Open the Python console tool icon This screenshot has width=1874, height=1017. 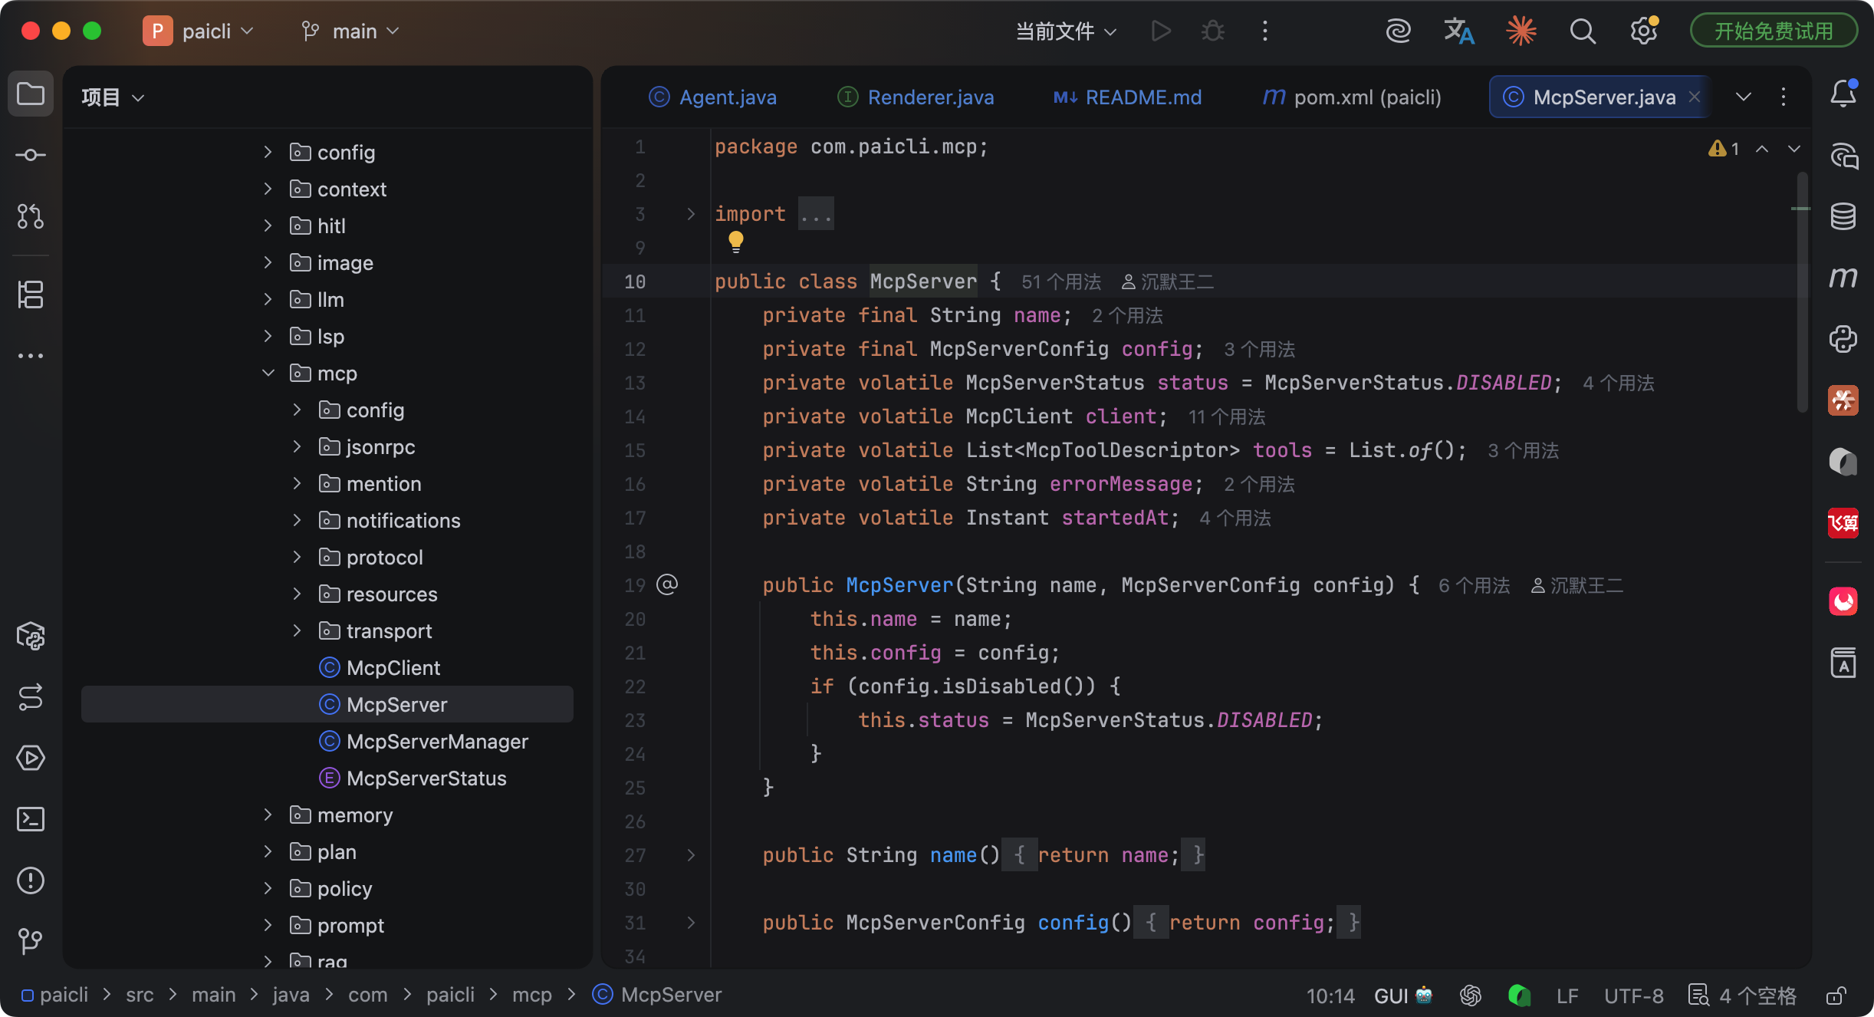(1843, 339)
